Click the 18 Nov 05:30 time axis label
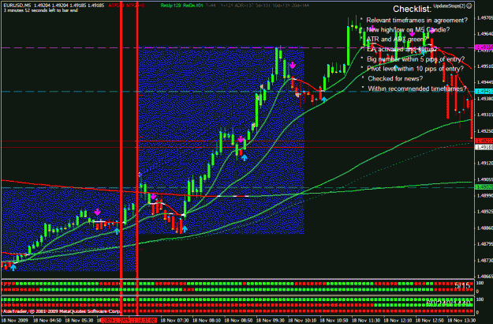Image resolution: width=493 pixels, height=324 pixels. point(78,321)
